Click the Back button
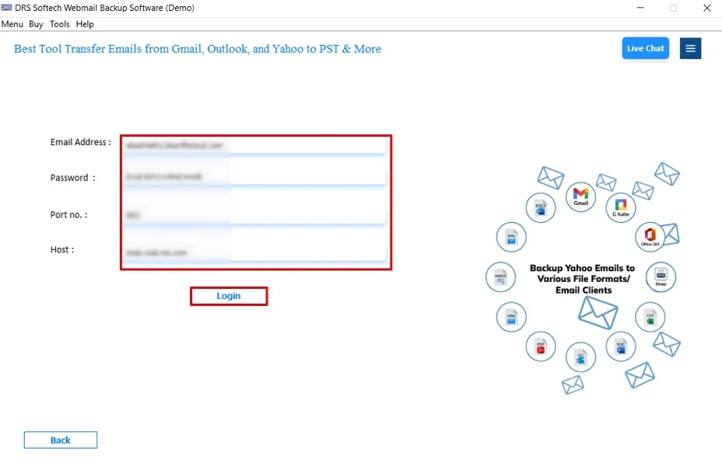This screenshot has width=722, height=466. [x=60, y=440]
